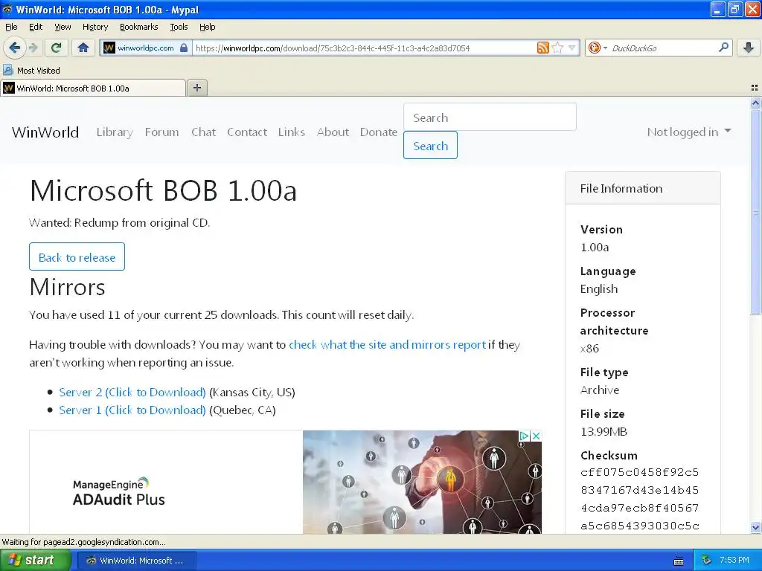Download from Server 2 Kansas City
The height and width of the screenshot is (571, 762).
coord(132,393)
